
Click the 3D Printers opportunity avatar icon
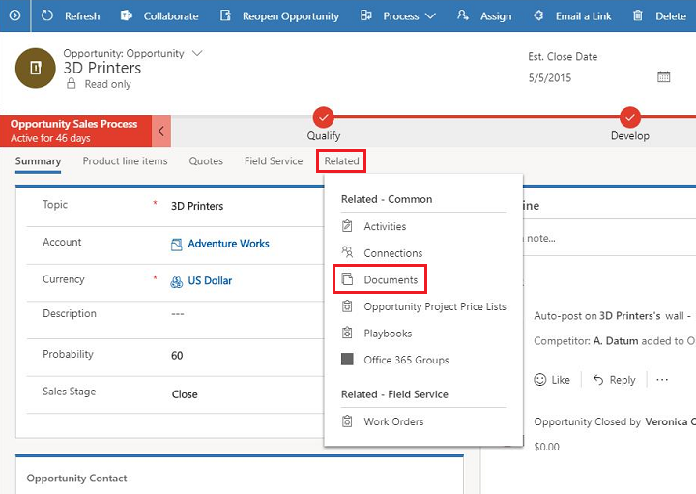(x=36, y=68)
